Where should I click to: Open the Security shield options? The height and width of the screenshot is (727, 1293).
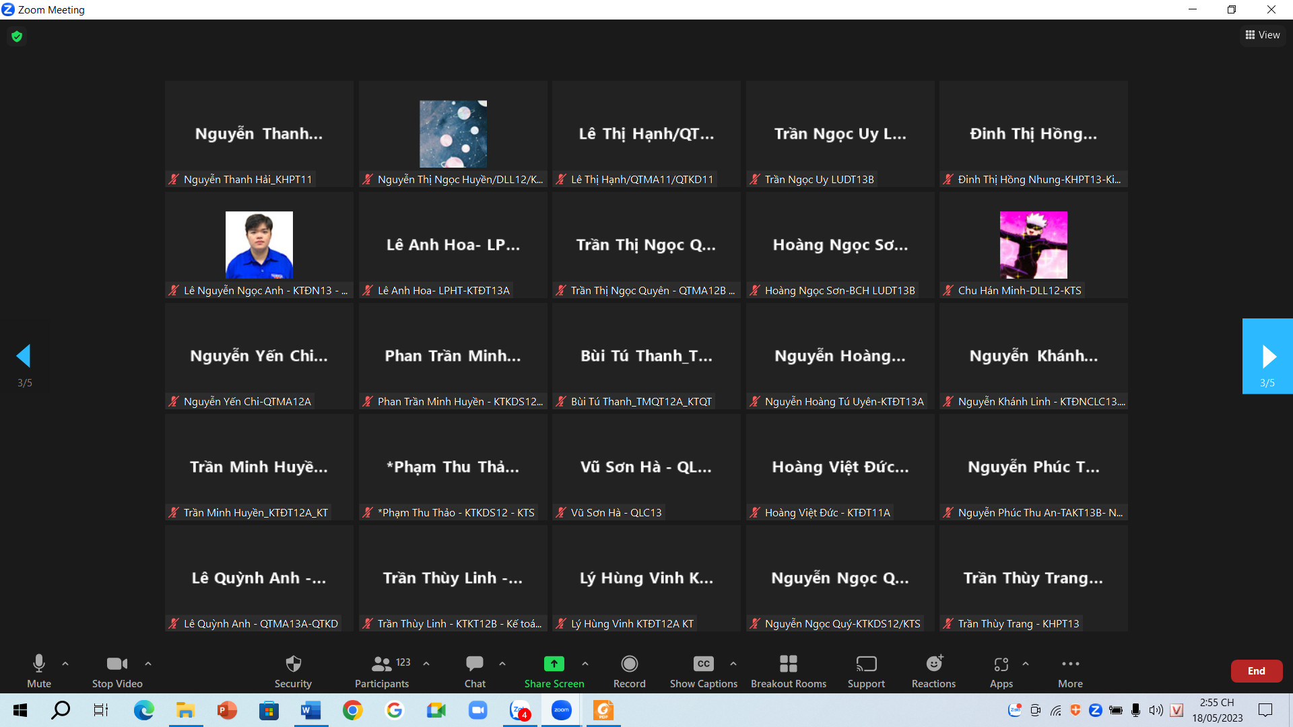pos(293,671)
